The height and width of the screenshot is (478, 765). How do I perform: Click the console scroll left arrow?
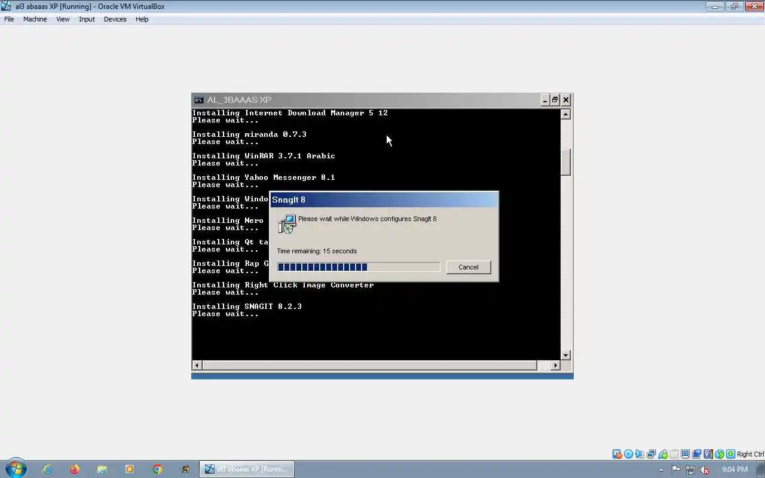197,365
